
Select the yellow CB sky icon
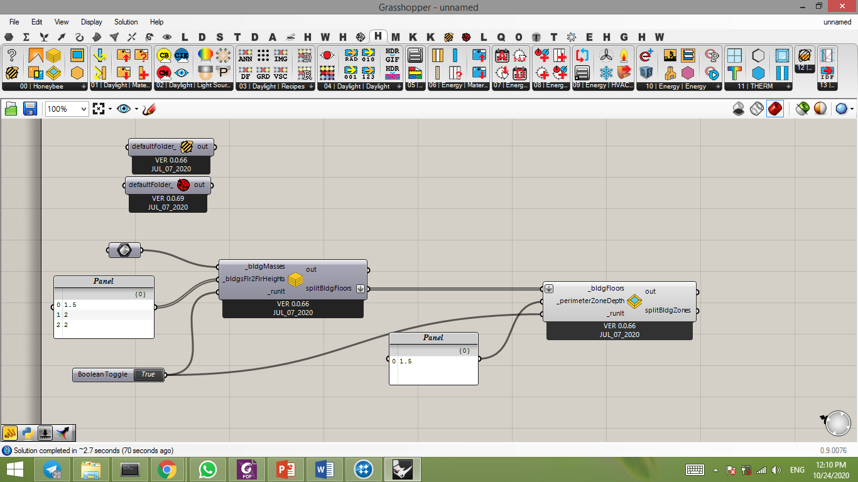pos(164,55)
